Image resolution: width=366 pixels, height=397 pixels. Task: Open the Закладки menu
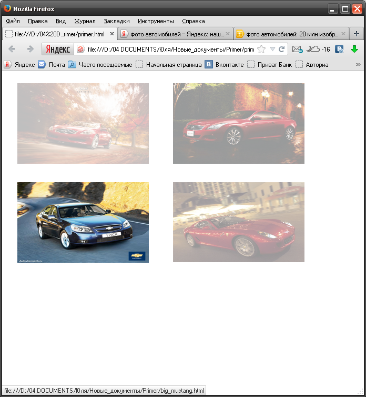click(116, 21)
